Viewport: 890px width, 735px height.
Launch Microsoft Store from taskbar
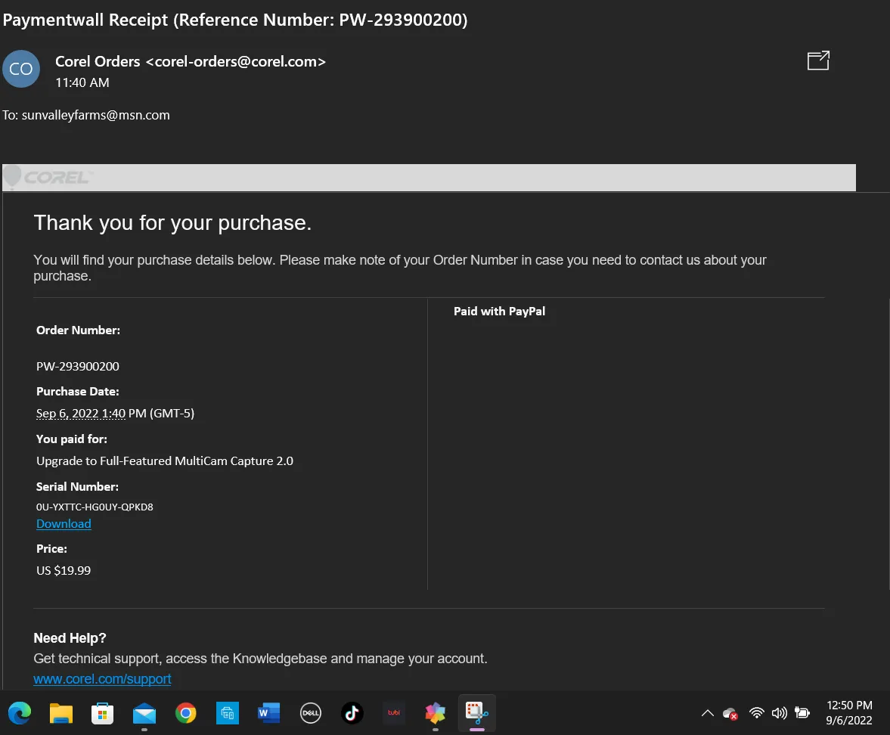pyautogui.click(x=103, y=713)
